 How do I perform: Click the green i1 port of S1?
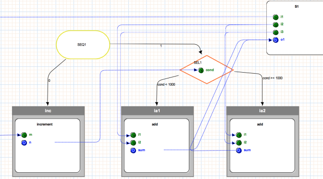(275, 17)
